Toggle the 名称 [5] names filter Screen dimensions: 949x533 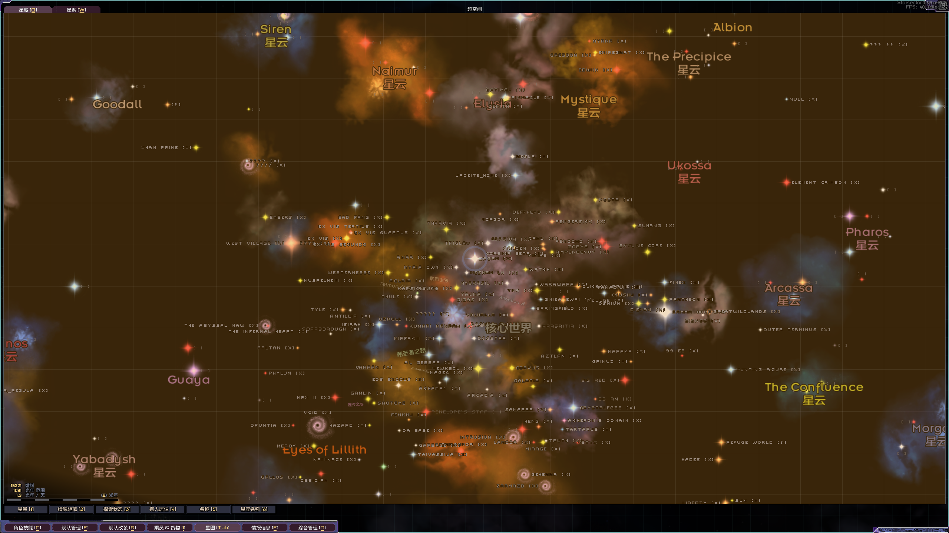(x=208, y=509)
